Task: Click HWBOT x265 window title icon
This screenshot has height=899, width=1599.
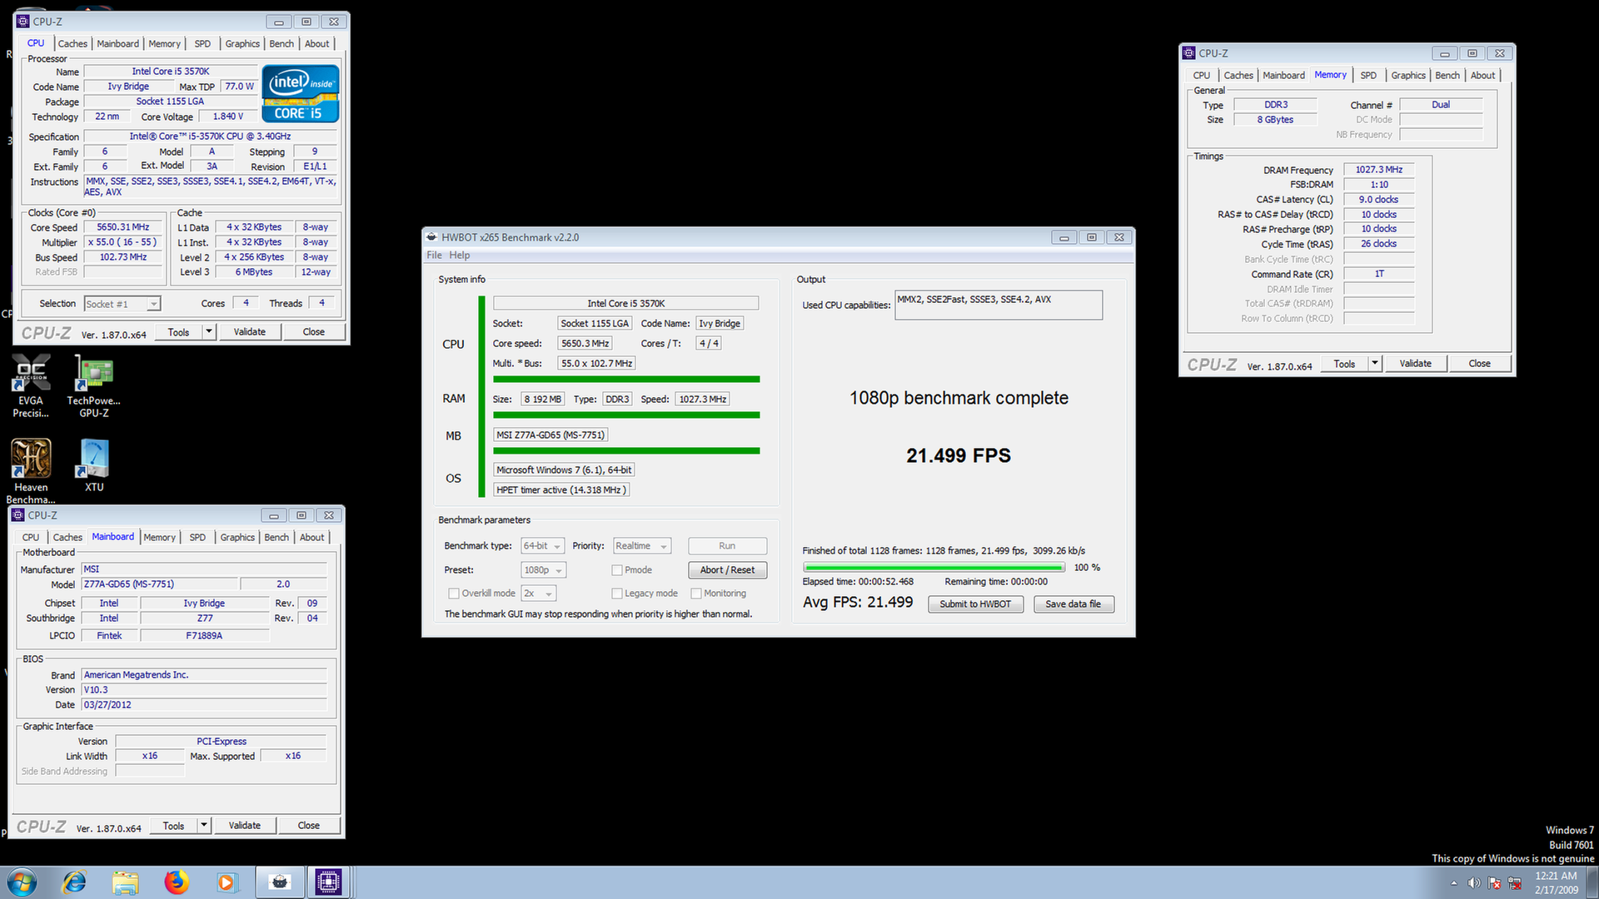Action: click(x=432, y=237)
